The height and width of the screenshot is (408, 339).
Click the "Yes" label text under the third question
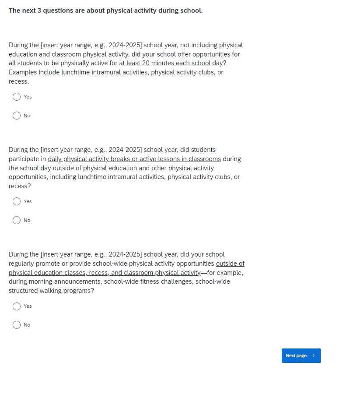28,306
